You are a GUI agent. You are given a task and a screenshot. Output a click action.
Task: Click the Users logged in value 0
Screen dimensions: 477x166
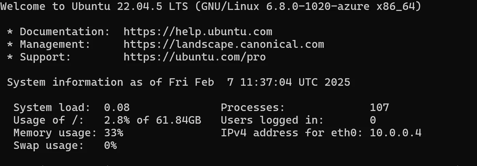click(x=373, y=120)
